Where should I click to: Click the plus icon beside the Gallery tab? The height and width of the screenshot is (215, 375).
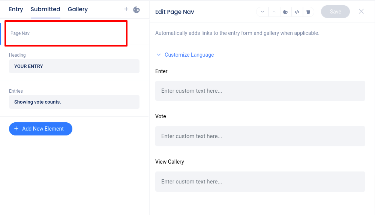(x=126, y=9)
